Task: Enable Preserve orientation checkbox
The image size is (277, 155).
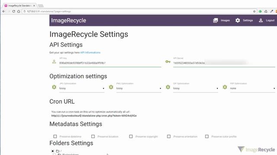Action: click(169, 136)
